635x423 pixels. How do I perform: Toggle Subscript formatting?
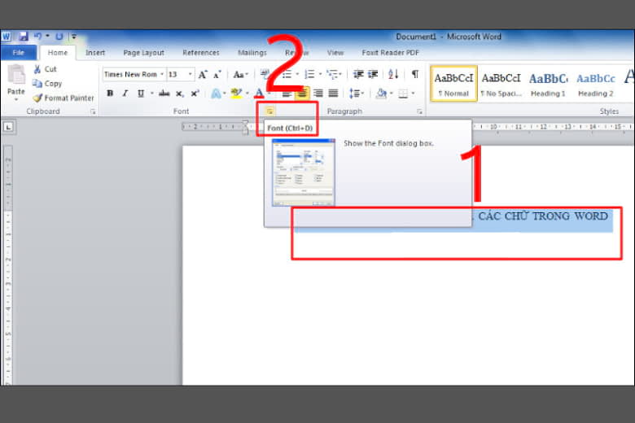click(x=179, y=94)
